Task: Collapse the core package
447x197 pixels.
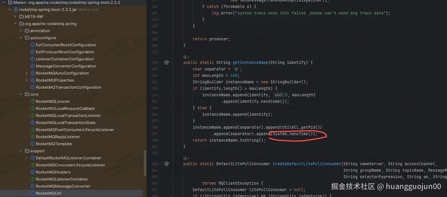Action: (21, 94)
